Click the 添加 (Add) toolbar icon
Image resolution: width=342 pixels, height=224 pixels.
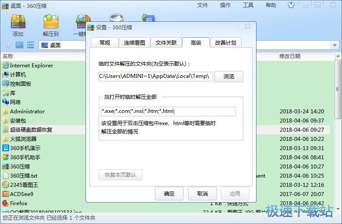pyautogui.click(x=18, y=22)
